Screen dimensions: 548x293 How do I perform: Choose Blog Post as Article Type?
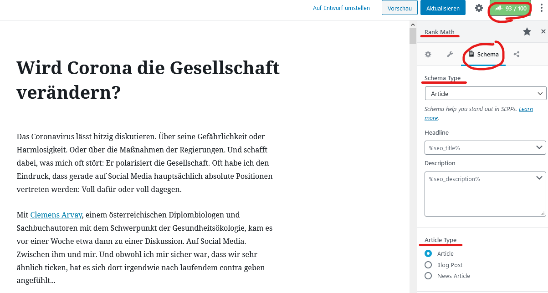(428, 265)
